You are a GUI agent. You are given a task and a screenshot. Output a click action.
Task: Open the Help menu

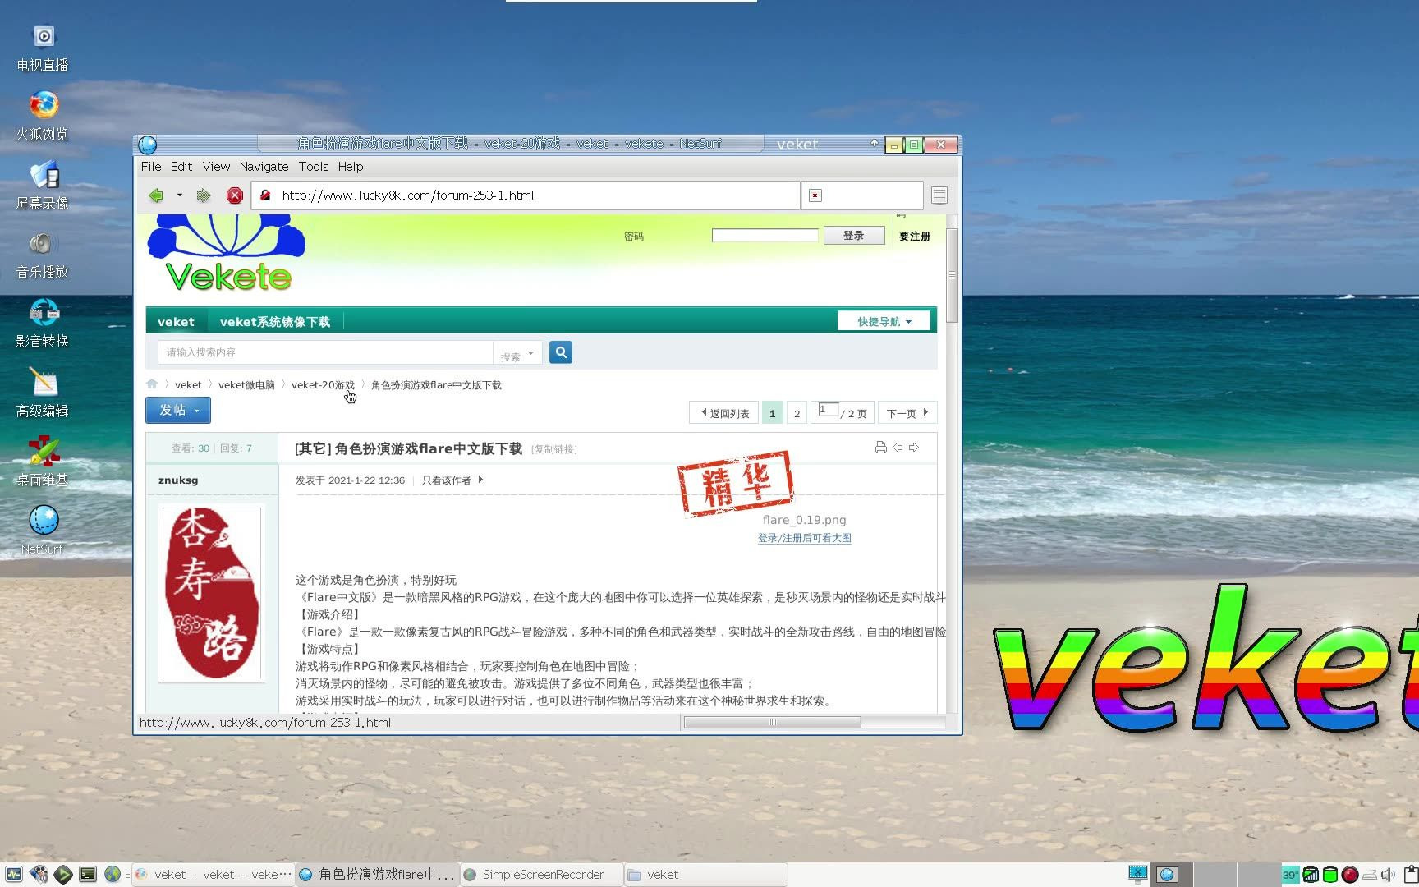tap(351, 166)
